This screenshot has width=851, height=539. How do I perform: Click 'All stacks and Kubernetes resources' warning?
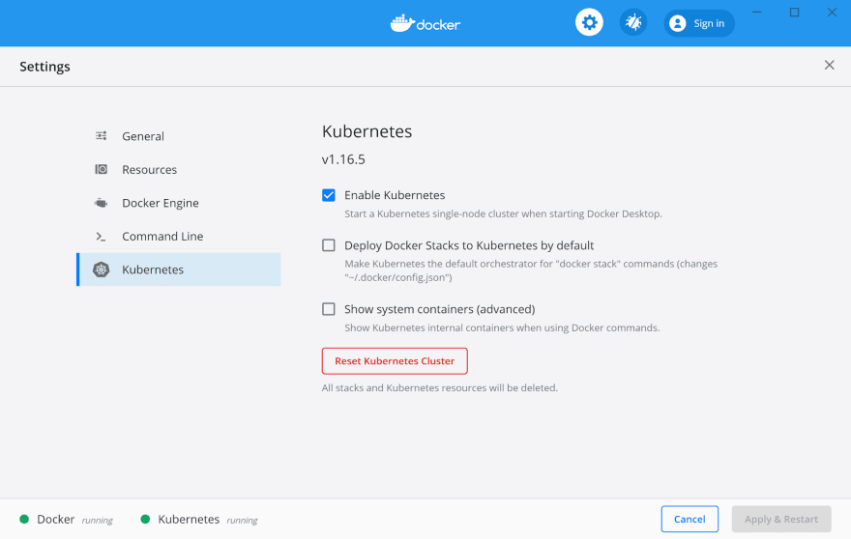pos(440,387)
